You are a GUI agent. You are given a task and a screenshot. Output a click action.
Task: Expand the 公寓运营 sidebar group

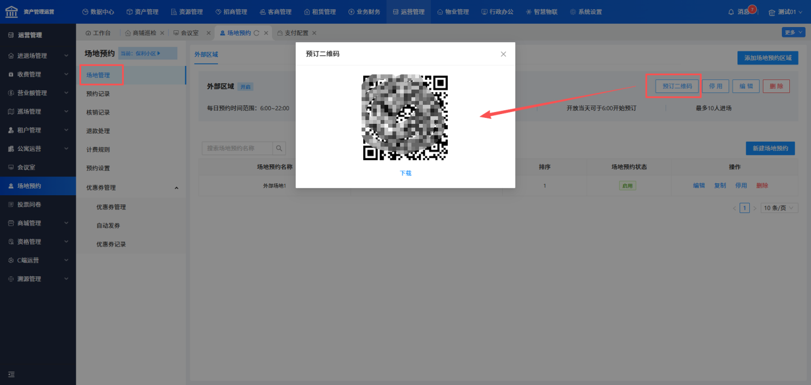[38, 149]
